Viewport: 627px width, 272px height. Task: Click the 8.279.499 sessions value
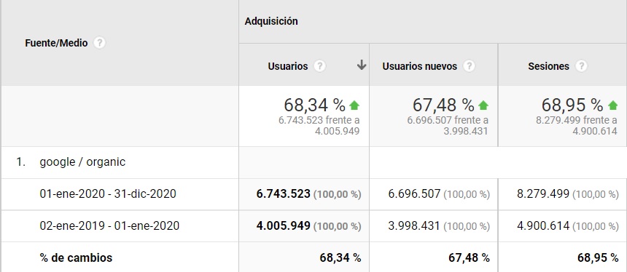point(542,194)
